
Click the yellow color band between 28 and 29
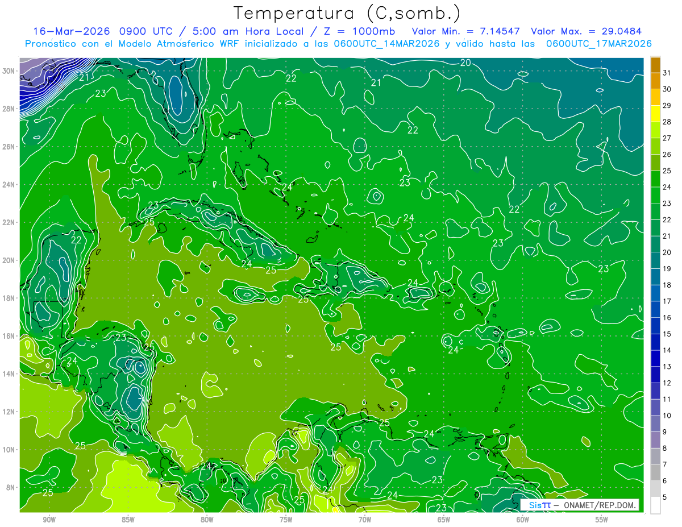click(655, 114)
